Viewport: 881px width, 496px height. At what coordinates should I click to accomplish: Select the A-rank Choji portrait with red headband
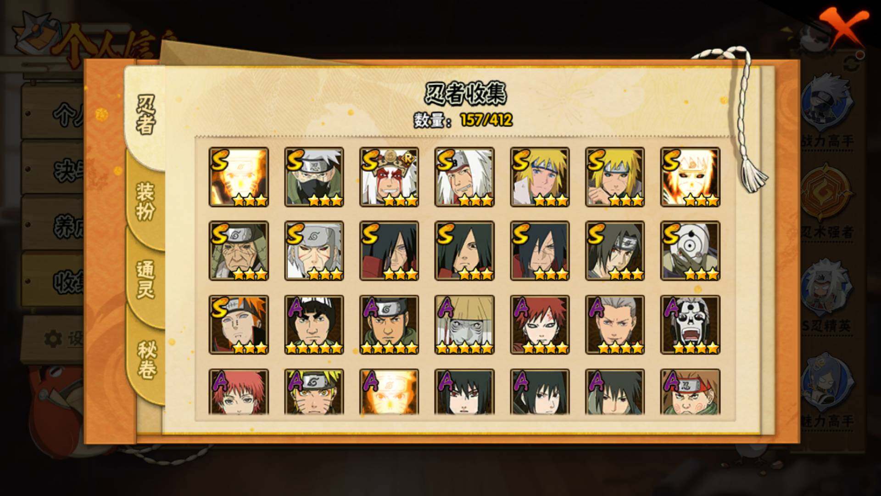(690, 392)
